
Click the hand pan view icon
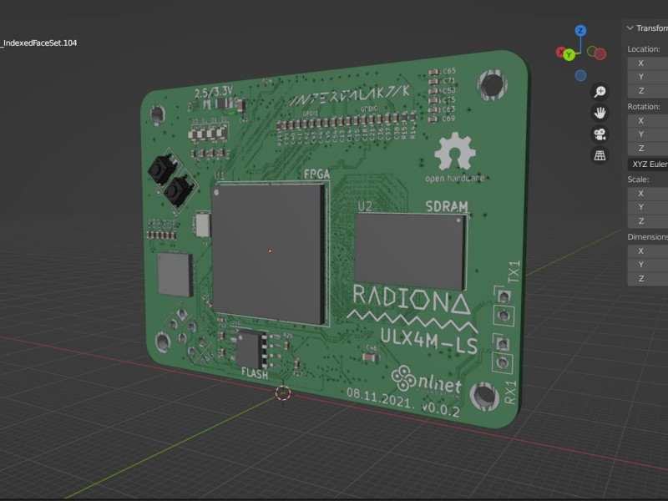(x=600, y=113)
